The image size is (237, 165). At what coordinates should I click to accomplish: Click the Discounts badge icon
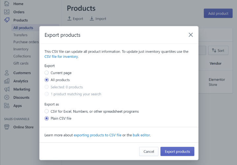click(x=7, y=97)
